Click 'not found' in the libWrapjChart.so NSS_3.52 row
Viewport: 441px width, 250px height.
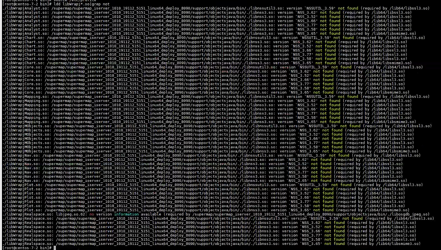click(326, 46)
